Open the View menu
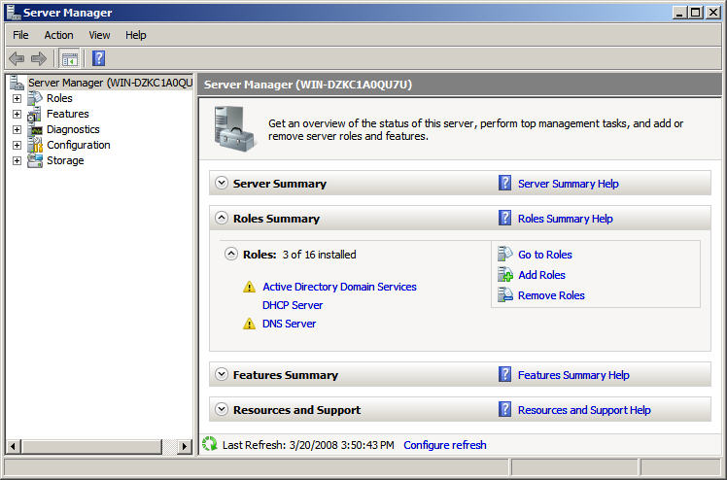Image resolution: width=727 pixels, height=480 pixels. (99, 35)
